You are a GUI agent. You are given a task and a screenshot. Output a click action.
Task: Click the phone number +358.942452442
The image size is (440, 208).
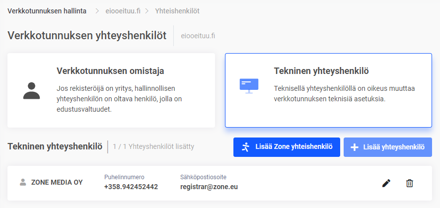click(x=131, y=187)
